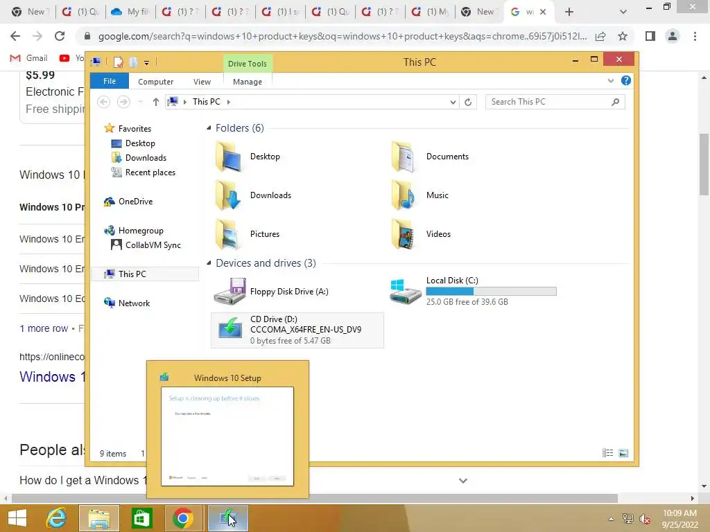The height and width of the screenshot is (532, 710).
Task: Refresh the This PC address bar
Action: click(x=468, y=102)
